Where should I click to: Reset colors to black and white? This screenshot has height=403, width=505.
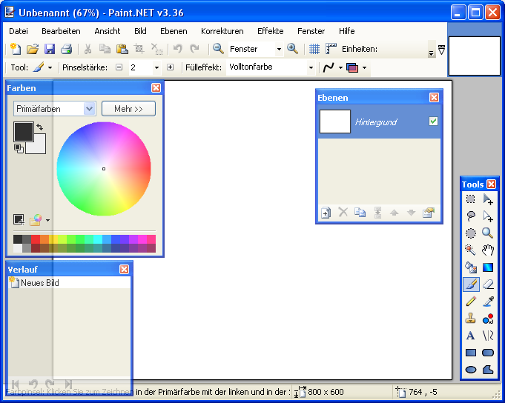19,148
